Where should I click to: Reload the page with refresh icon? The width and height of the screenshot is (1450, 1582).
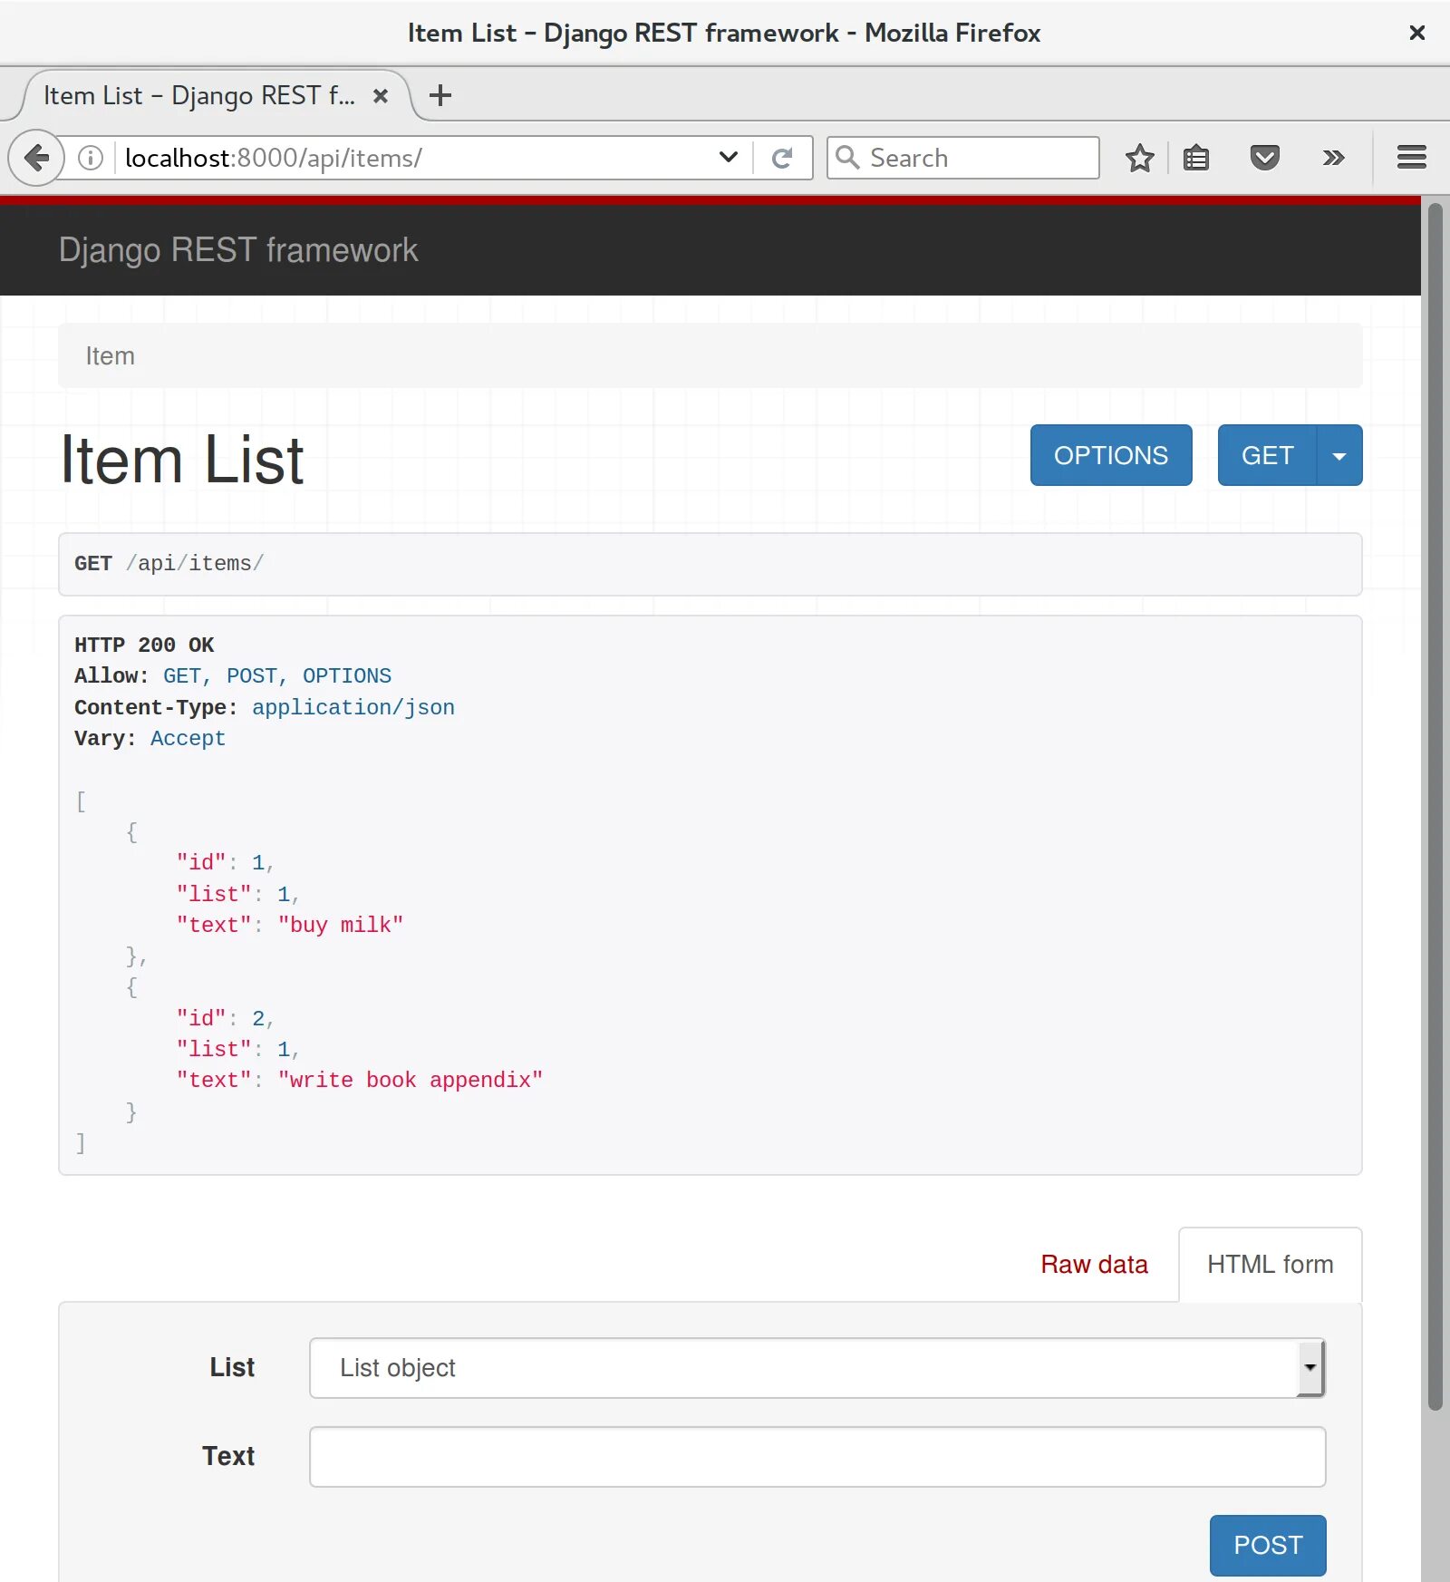pyautogui.click(x=782, y=158)
